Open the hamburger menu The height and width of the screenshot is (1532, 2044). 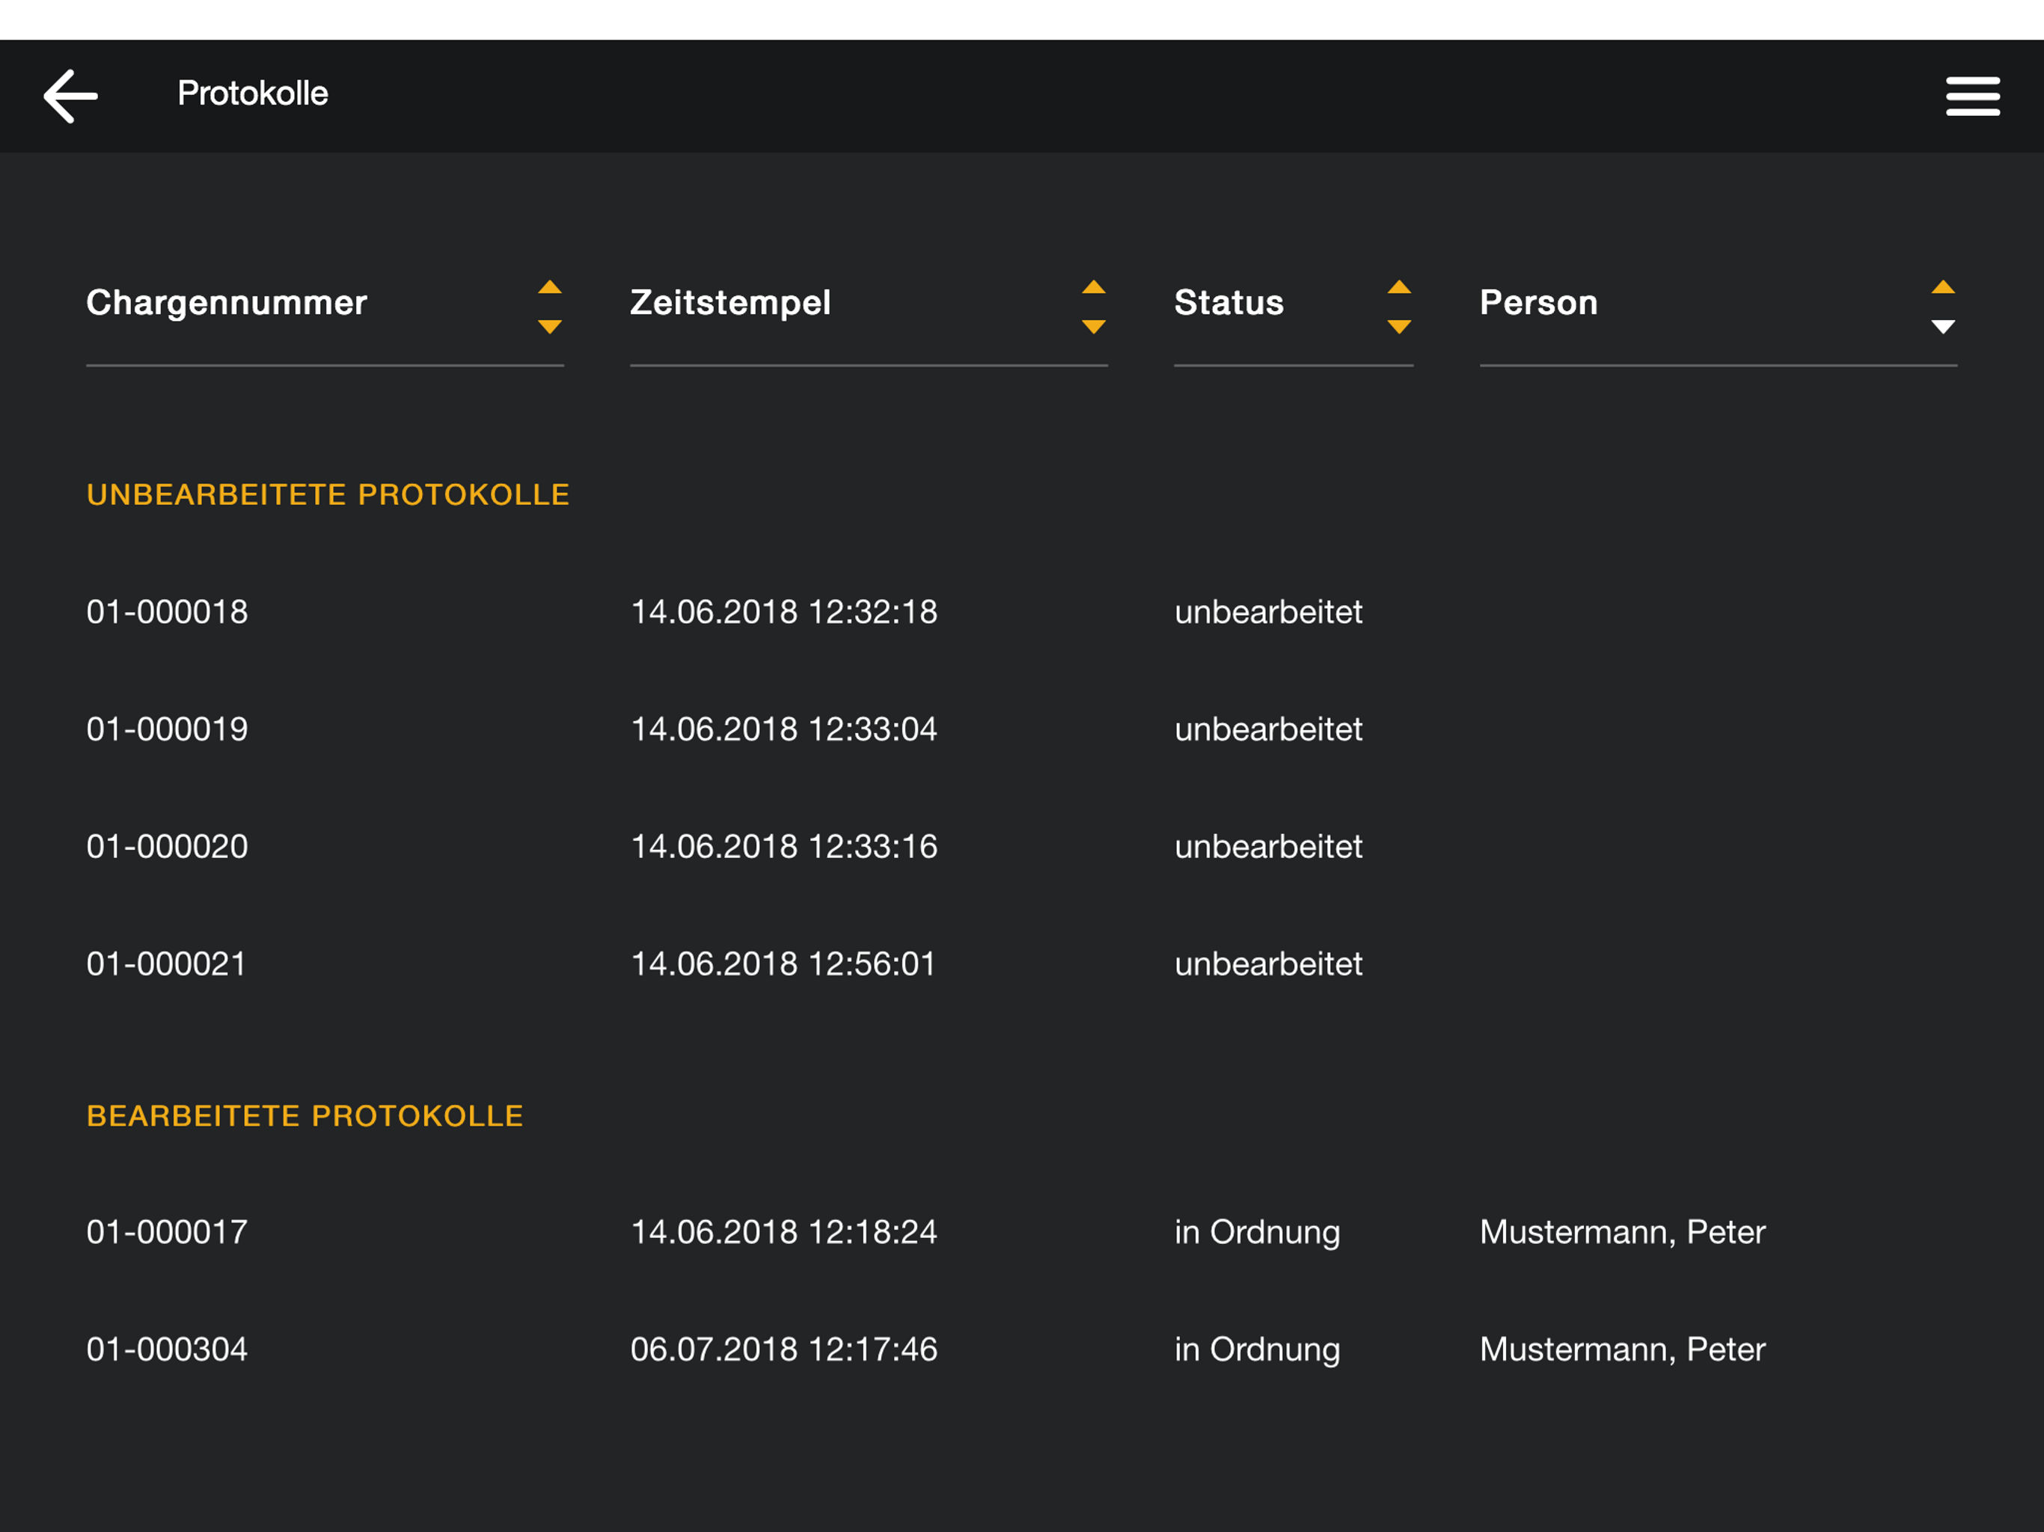tap(1972, 96)
